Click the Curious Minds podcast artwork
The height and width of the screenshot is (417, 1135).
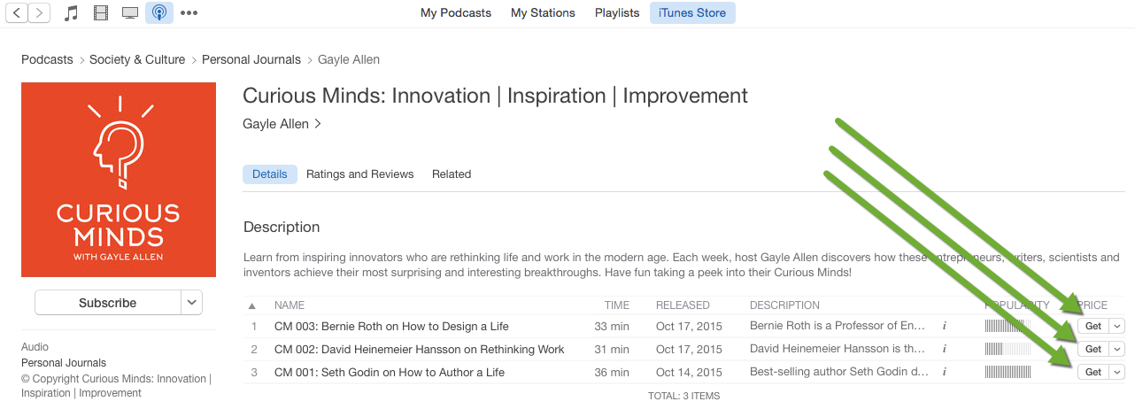pos(119,180)
